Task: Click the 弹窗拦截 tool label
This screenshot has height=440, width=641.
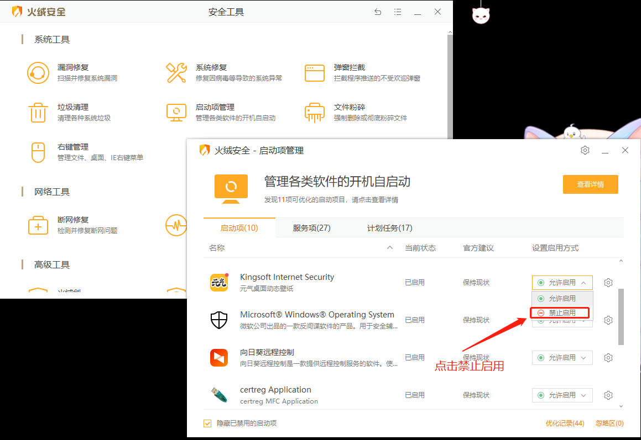Action: tap(349, 67)
